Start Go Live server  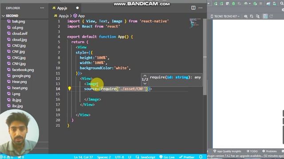[167, 157]
